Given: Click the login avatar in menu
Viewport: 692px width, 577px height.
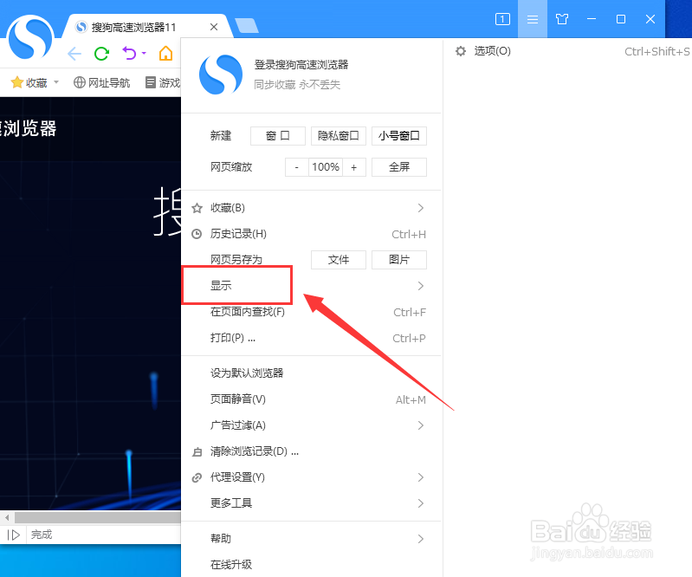Looking at the screenshot, I should (x=221, y=75).
